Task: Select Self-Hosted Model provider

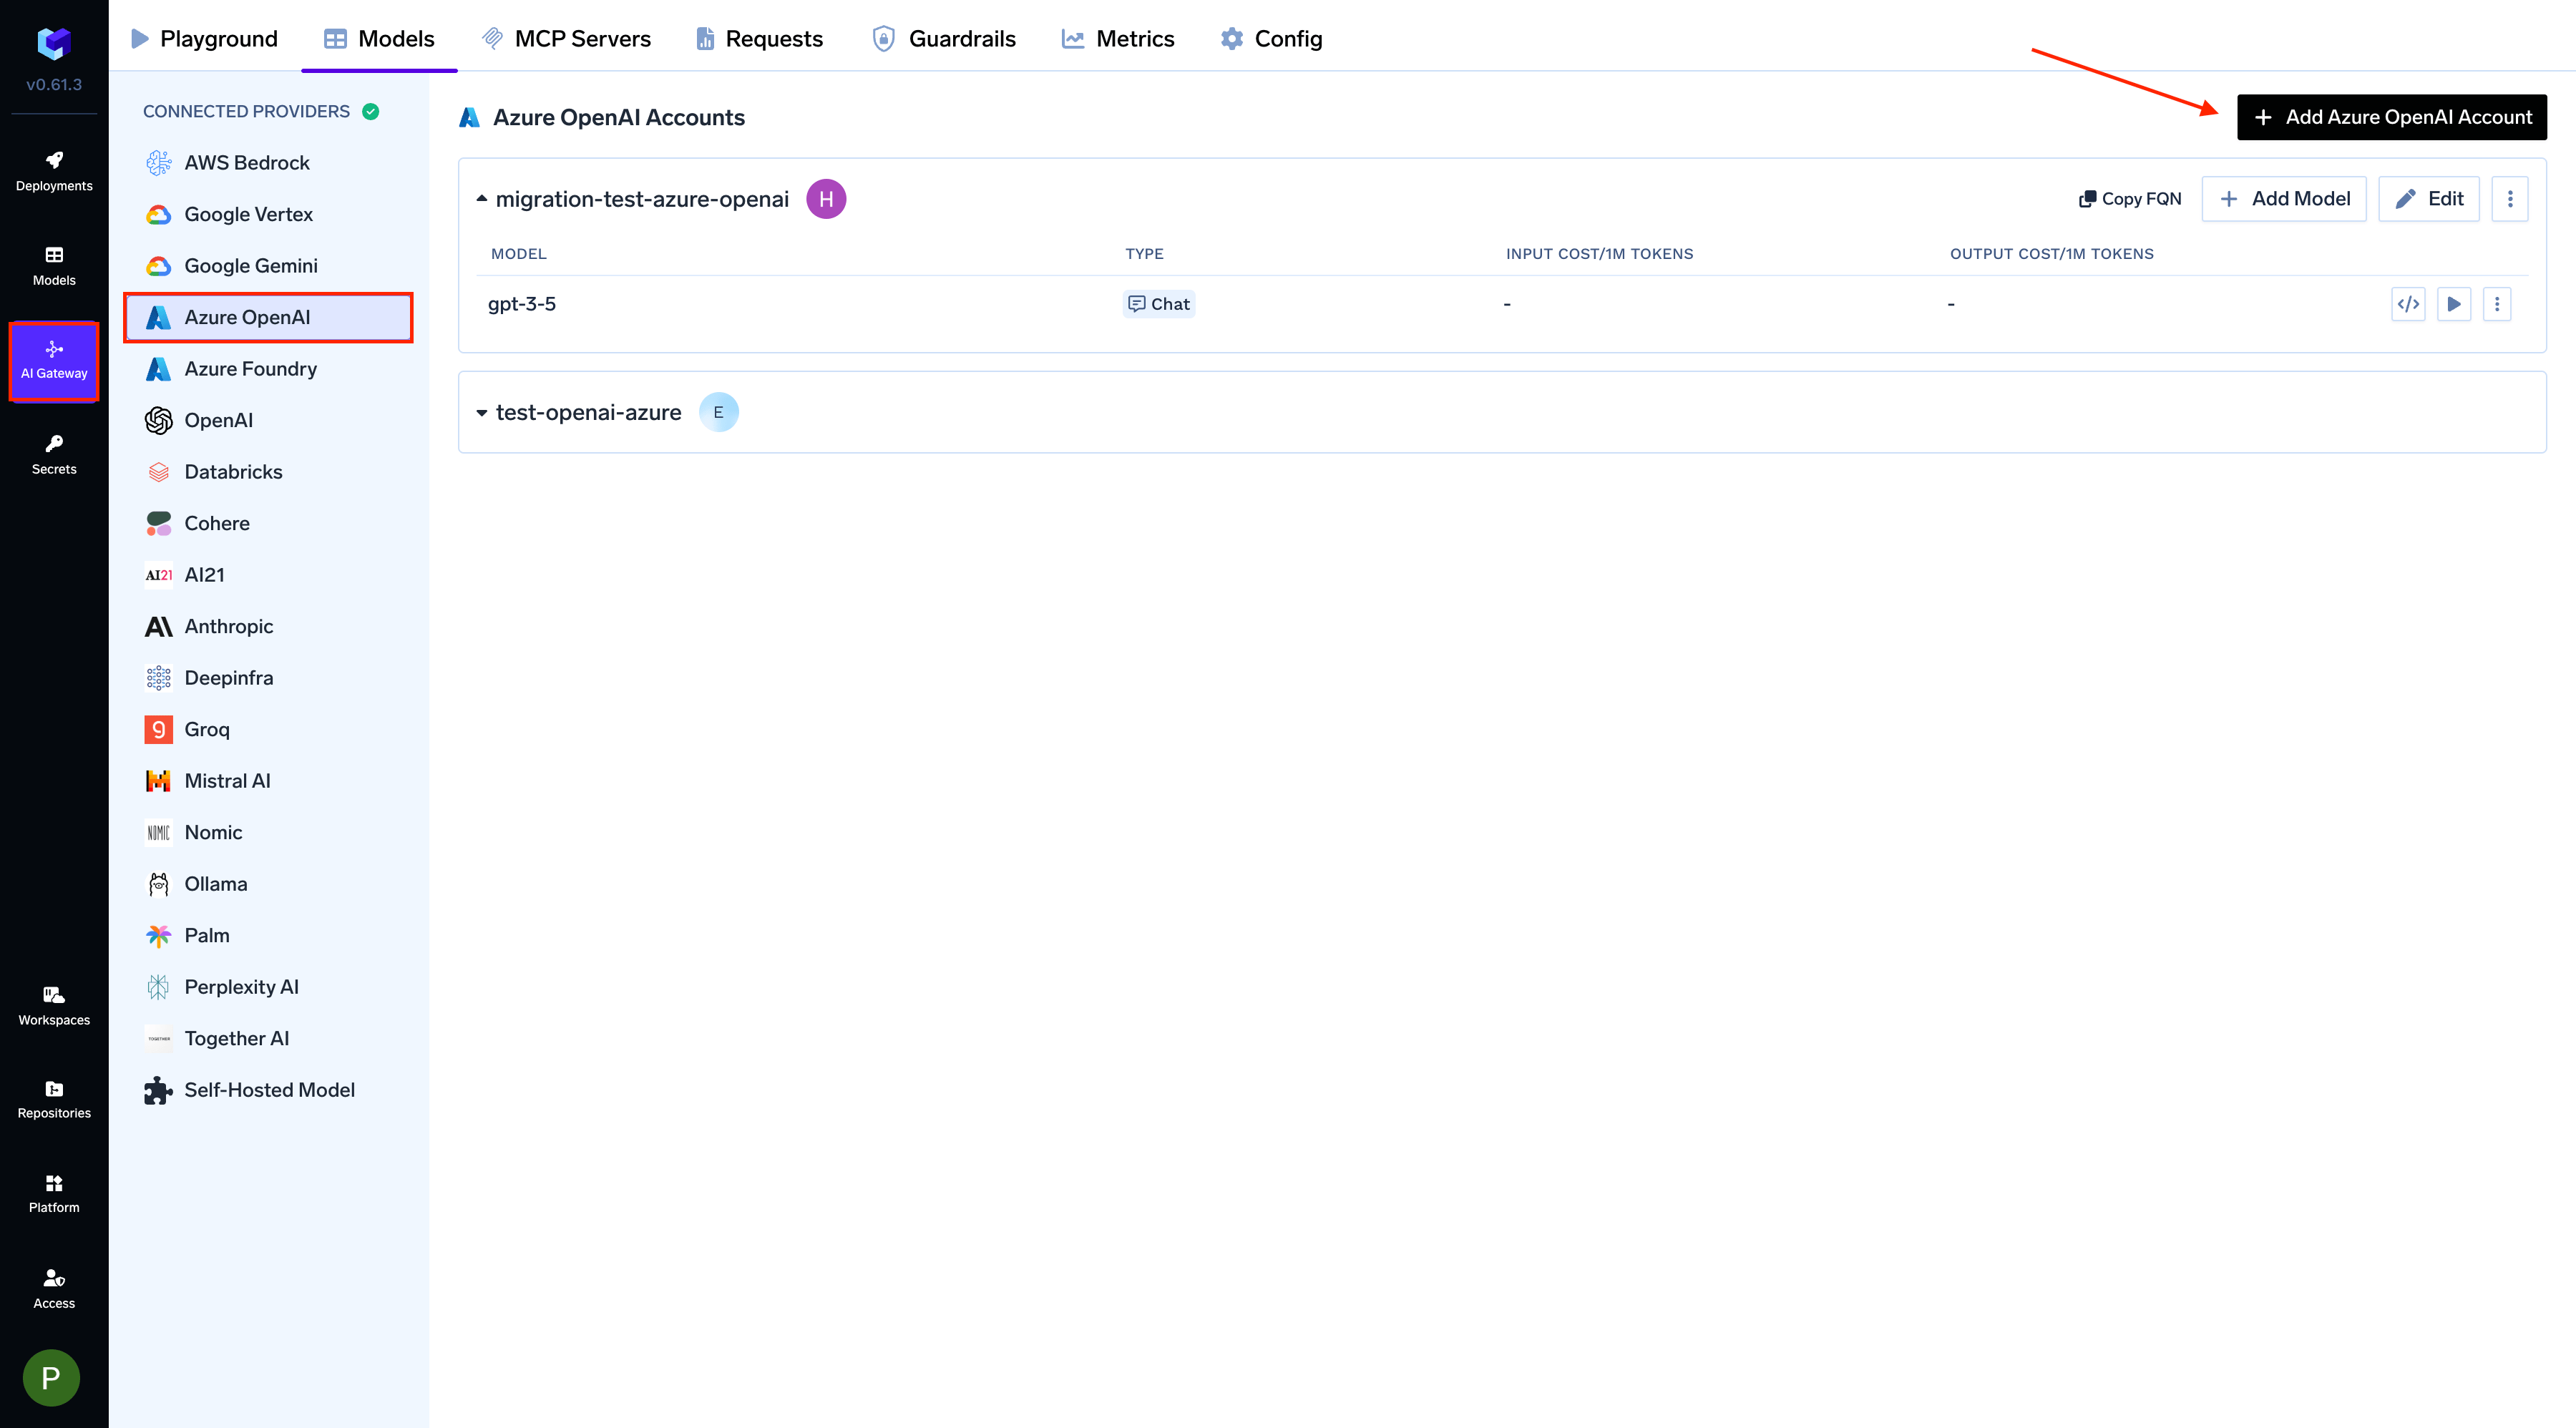Action: [x=268, y=1090]
